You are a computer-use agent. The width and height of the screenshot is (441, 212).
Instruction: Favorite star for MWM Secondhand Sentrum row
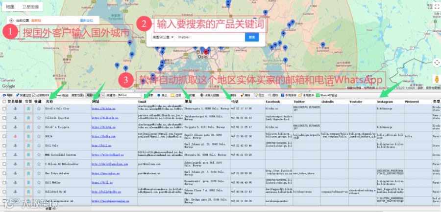tap(39, 155)
